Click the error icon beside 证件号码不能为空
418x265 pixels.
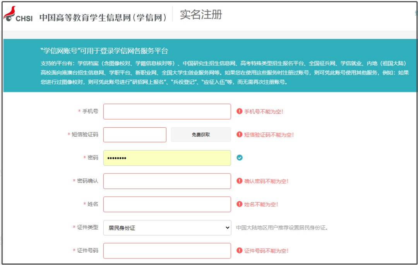[x=239, y=250]
